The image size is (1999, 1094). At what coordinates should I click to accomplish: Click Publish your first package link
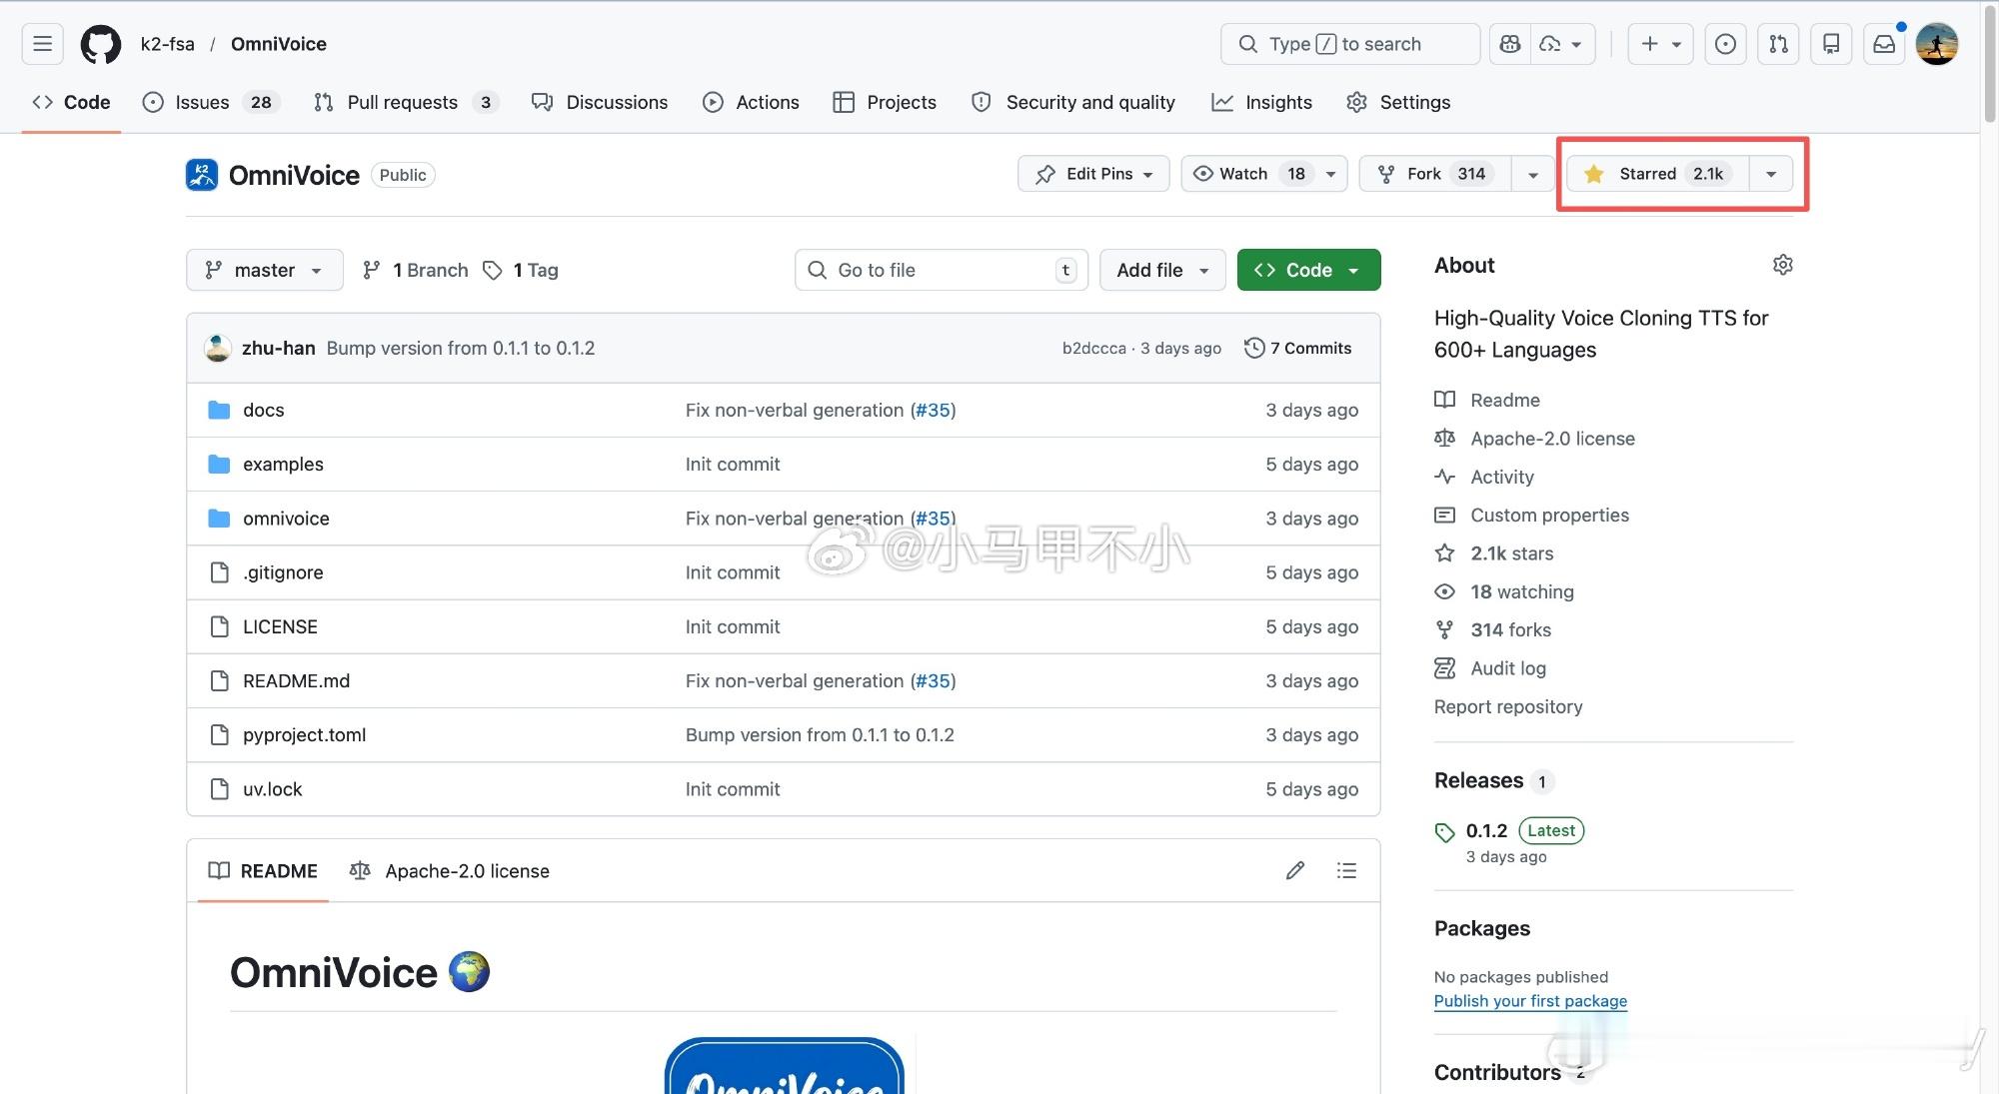tap(1529, 1001)
